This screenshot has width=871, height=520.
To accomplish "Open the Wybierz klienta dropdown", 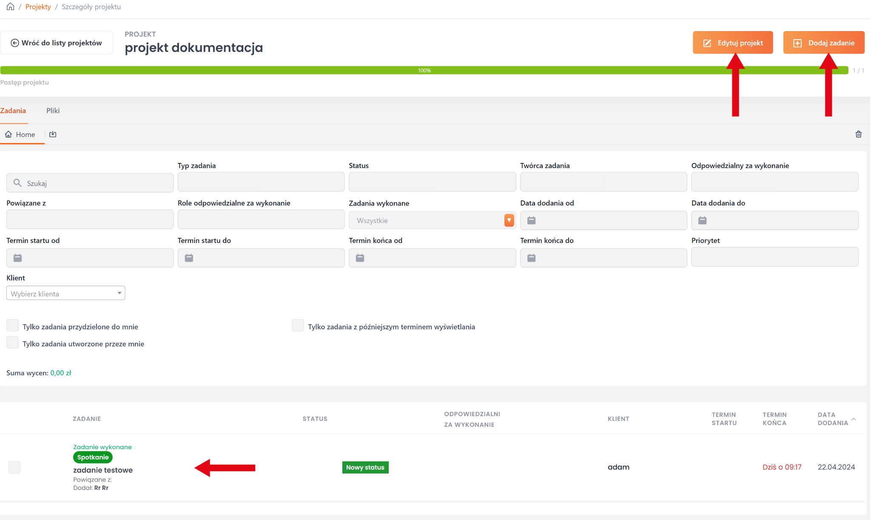I will coord(65,294).
